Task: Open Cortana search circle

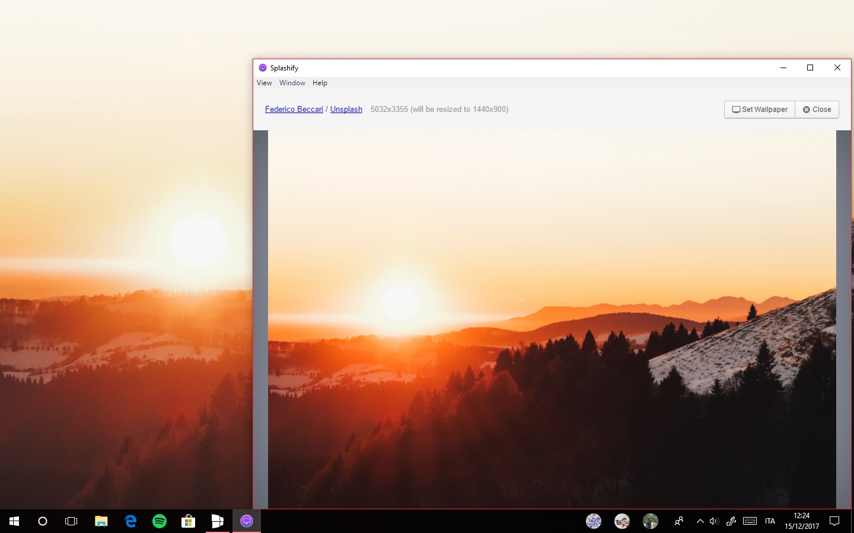Action: (43, 521)
